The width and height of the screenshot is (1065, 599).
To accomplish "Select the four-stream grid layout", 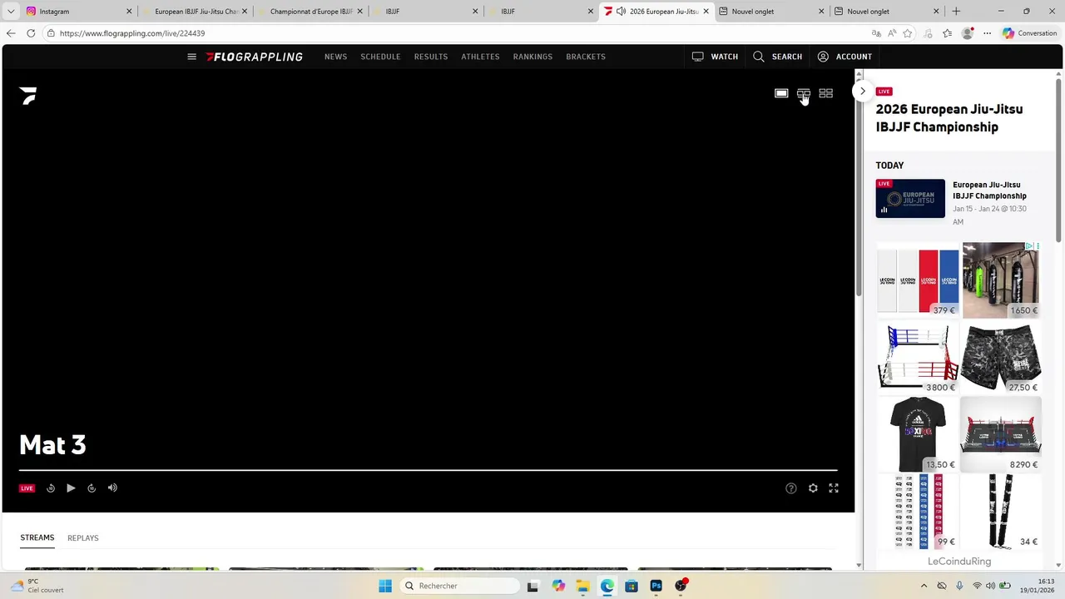I will (x=825, y=93).
